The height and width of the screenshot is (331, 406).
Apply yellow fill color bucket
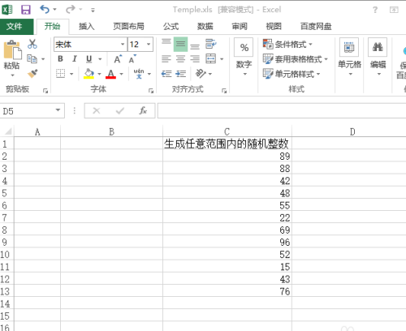(89, 74)
